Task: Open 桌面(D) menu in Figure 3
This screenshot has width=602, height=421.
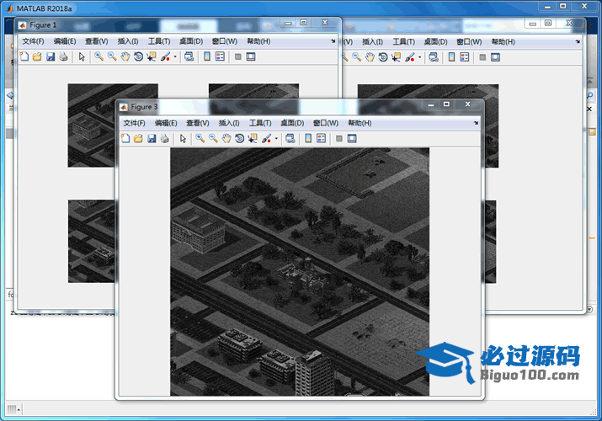Action: 292,123
